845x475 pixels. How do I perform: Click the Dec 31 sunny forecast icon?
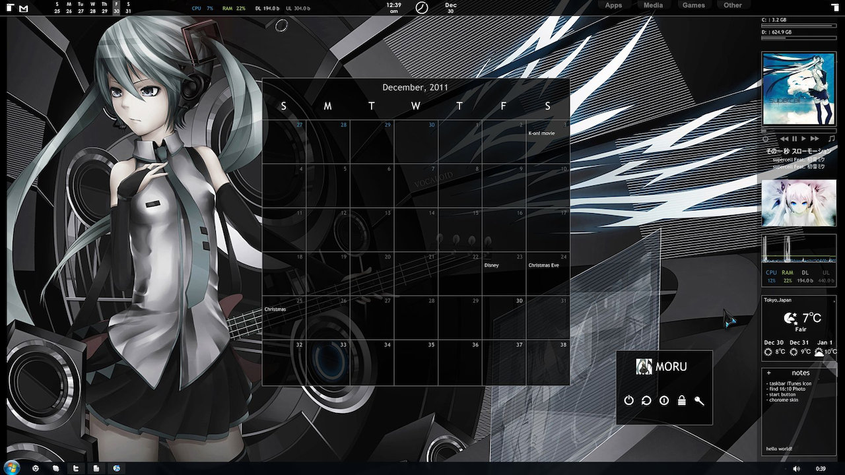click(794, 352)
